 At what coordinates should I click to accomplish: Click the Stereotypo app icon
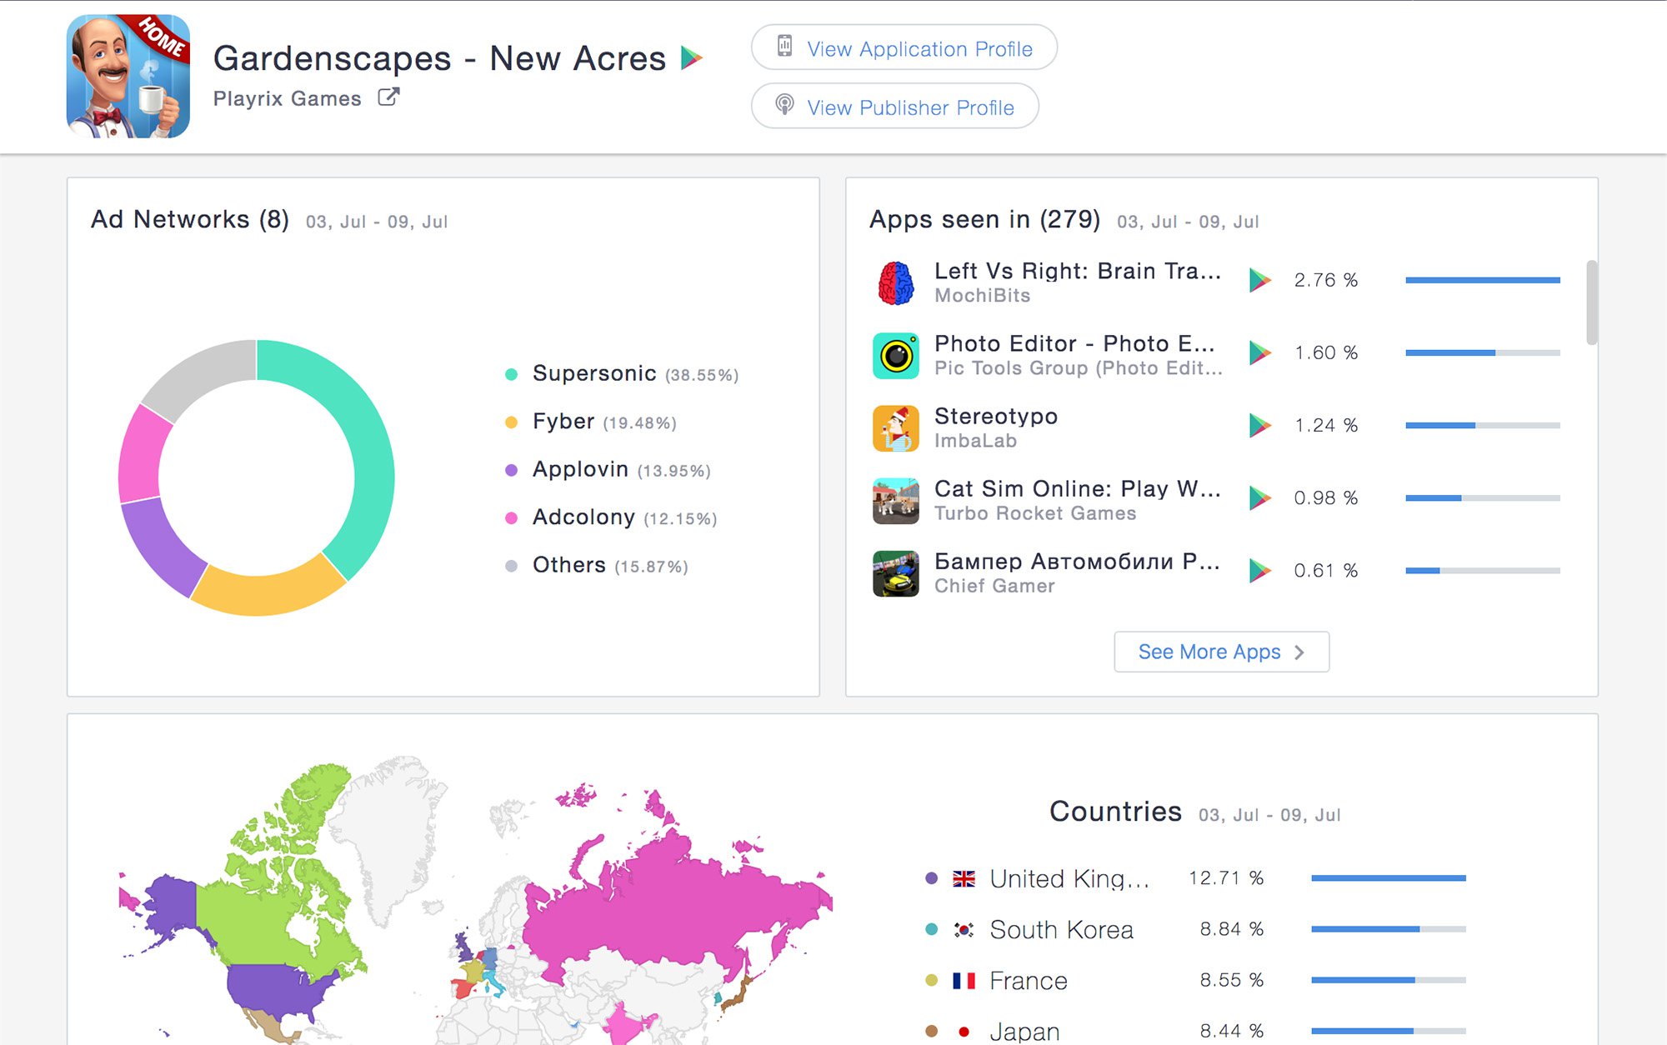(x=896, y=427)
